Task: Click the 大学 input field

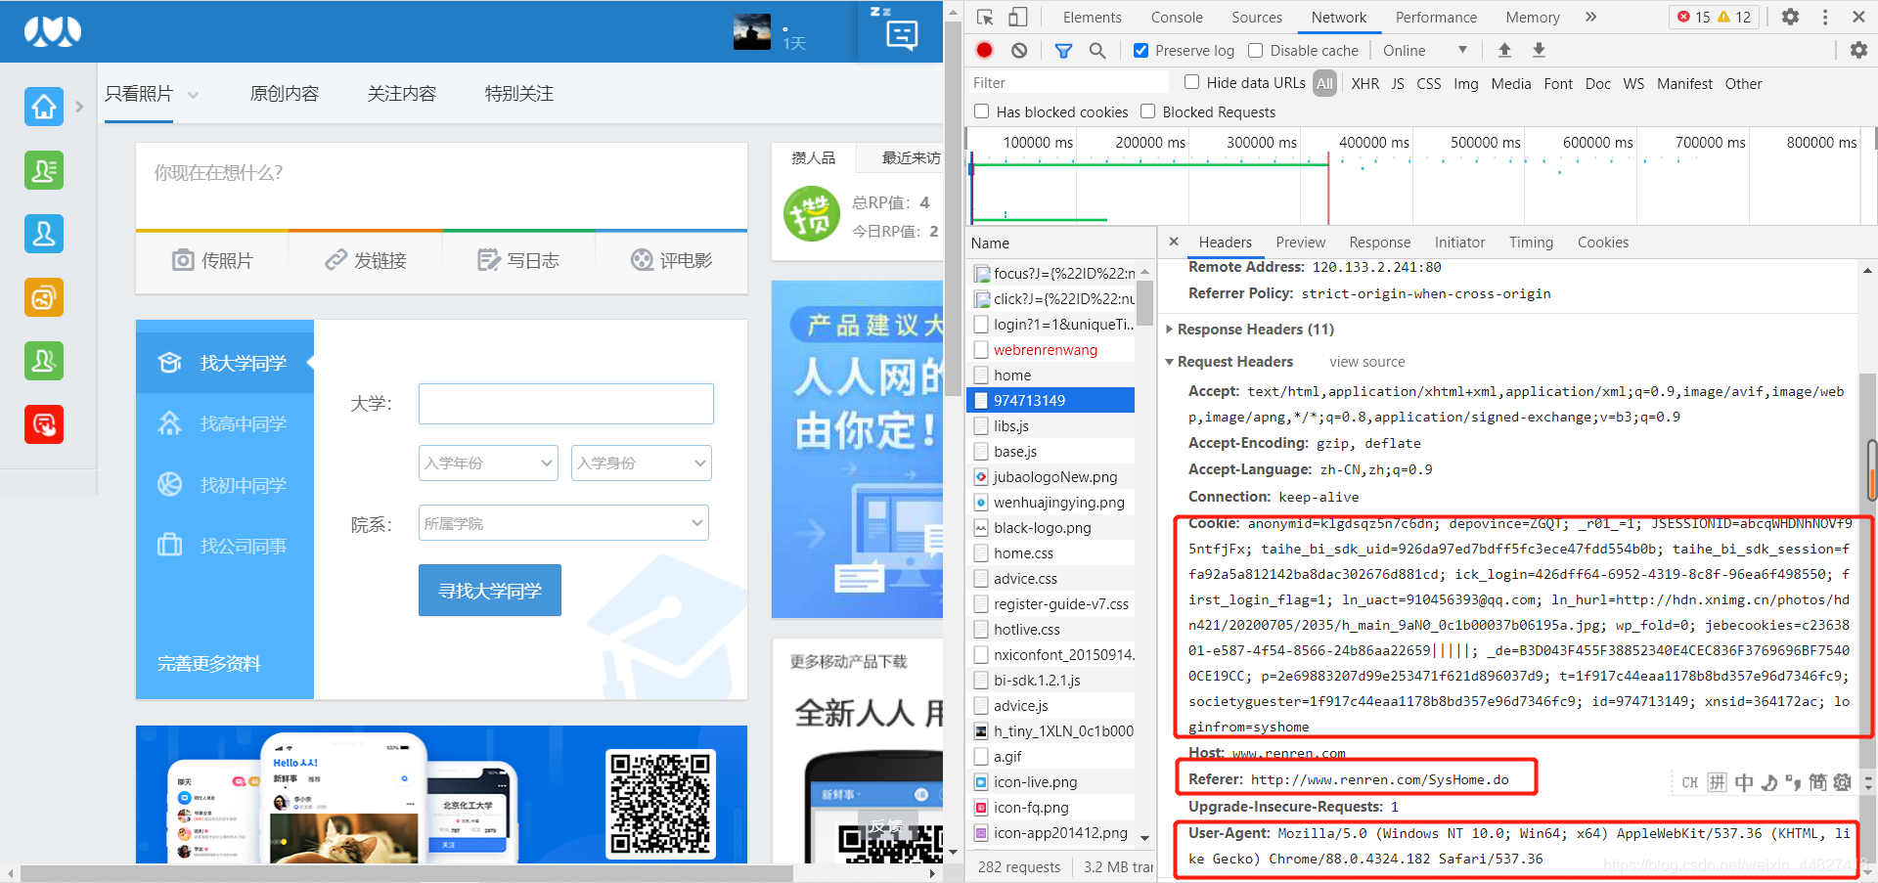Action: point(566,403)
